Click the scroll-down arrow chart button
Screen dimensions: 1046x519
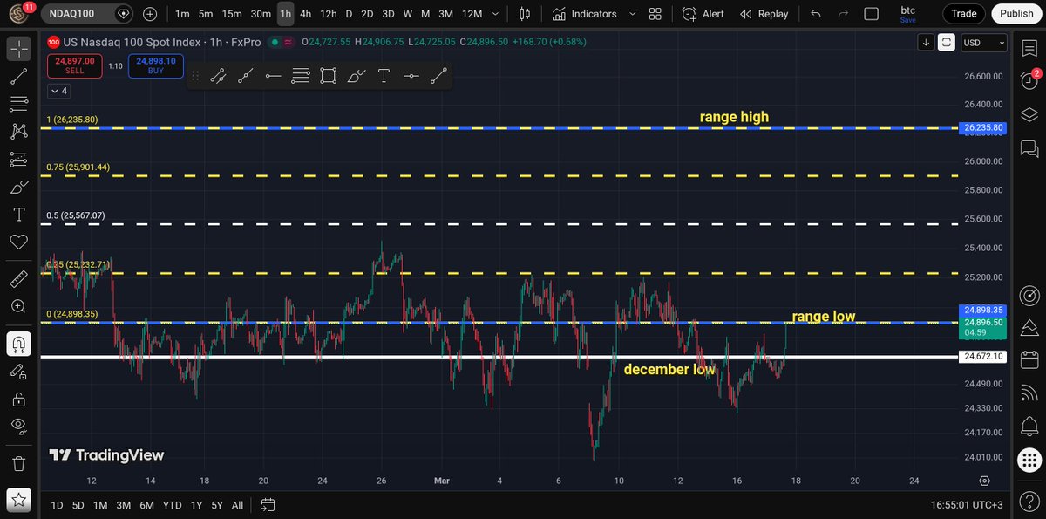[926, 43]
